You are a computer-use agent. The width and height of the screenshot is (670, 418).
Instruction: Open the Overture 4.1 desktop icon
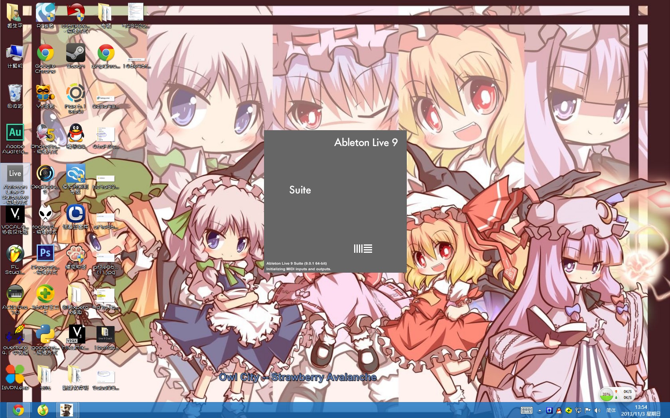(15, 340)
